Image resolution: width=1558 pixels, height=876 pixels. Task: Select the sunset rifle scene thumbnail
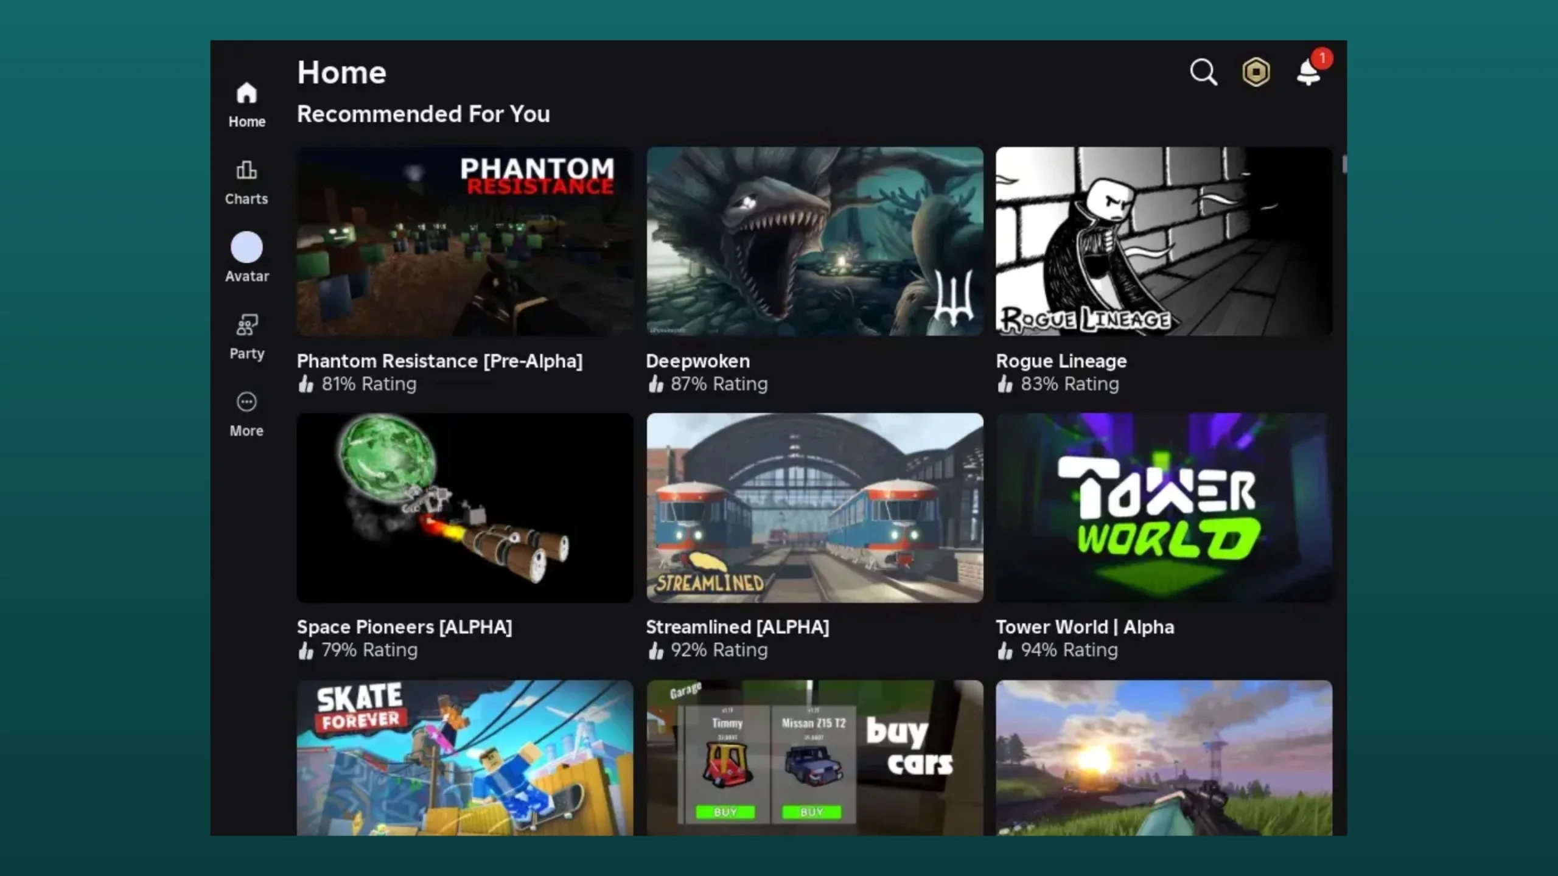pyautogui.click(x=1164, y=757)
